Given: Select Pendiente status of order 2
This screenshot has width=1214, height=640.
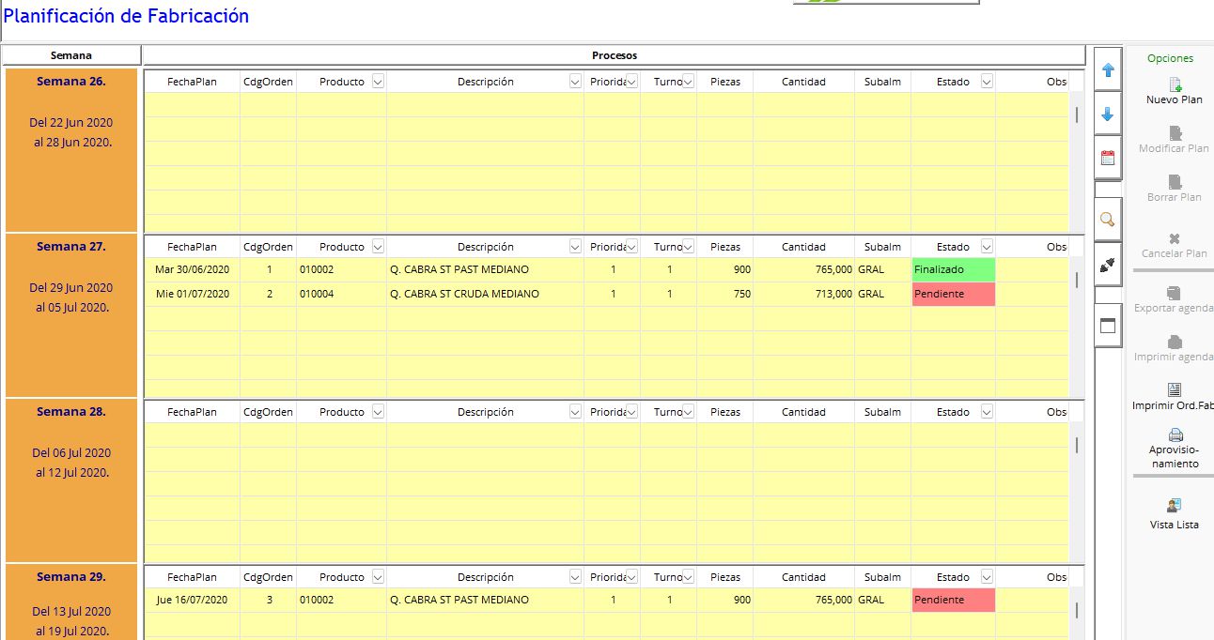Looking at the screenshot, I should pyautogui.click(x=953, y=294).
